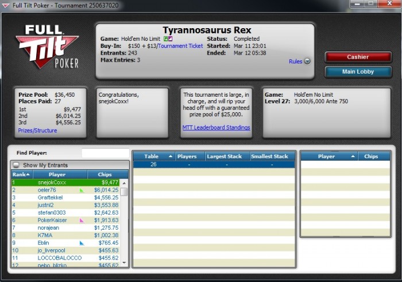Viewport: 402px width, 282px height.
Task: Close the tournament window
Action: coord(389,3)
